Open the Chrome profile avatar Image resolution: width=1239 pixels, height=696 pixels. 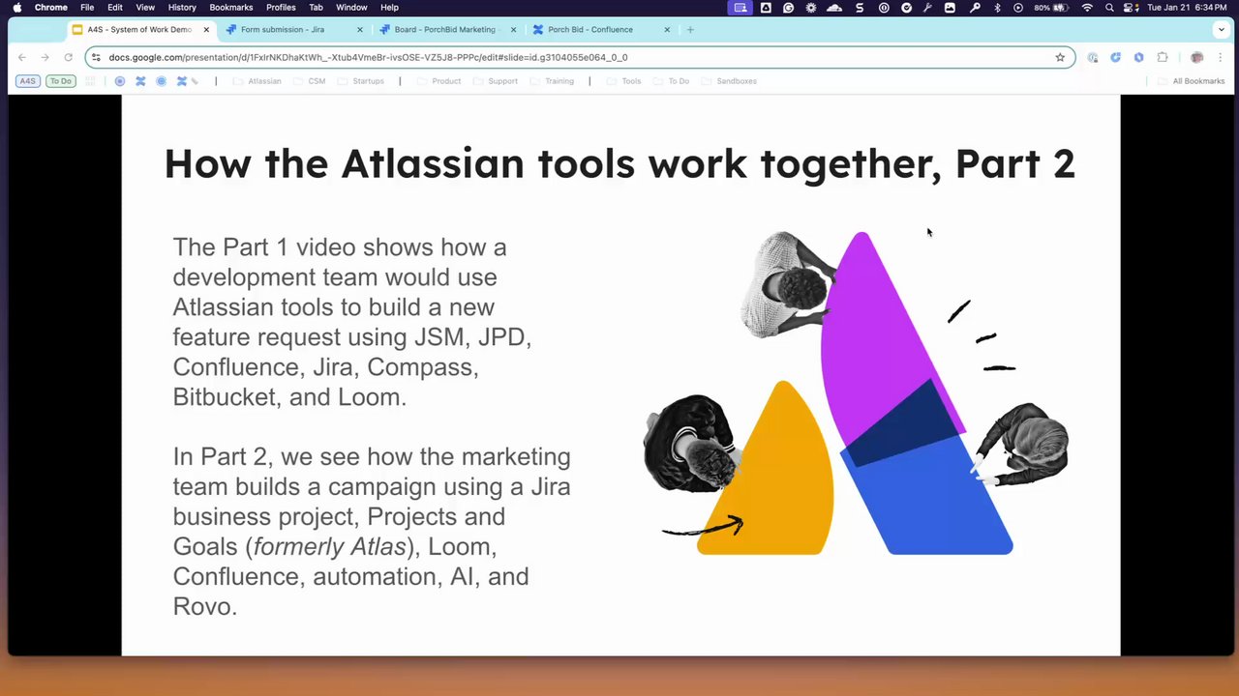click(1197, 57)
